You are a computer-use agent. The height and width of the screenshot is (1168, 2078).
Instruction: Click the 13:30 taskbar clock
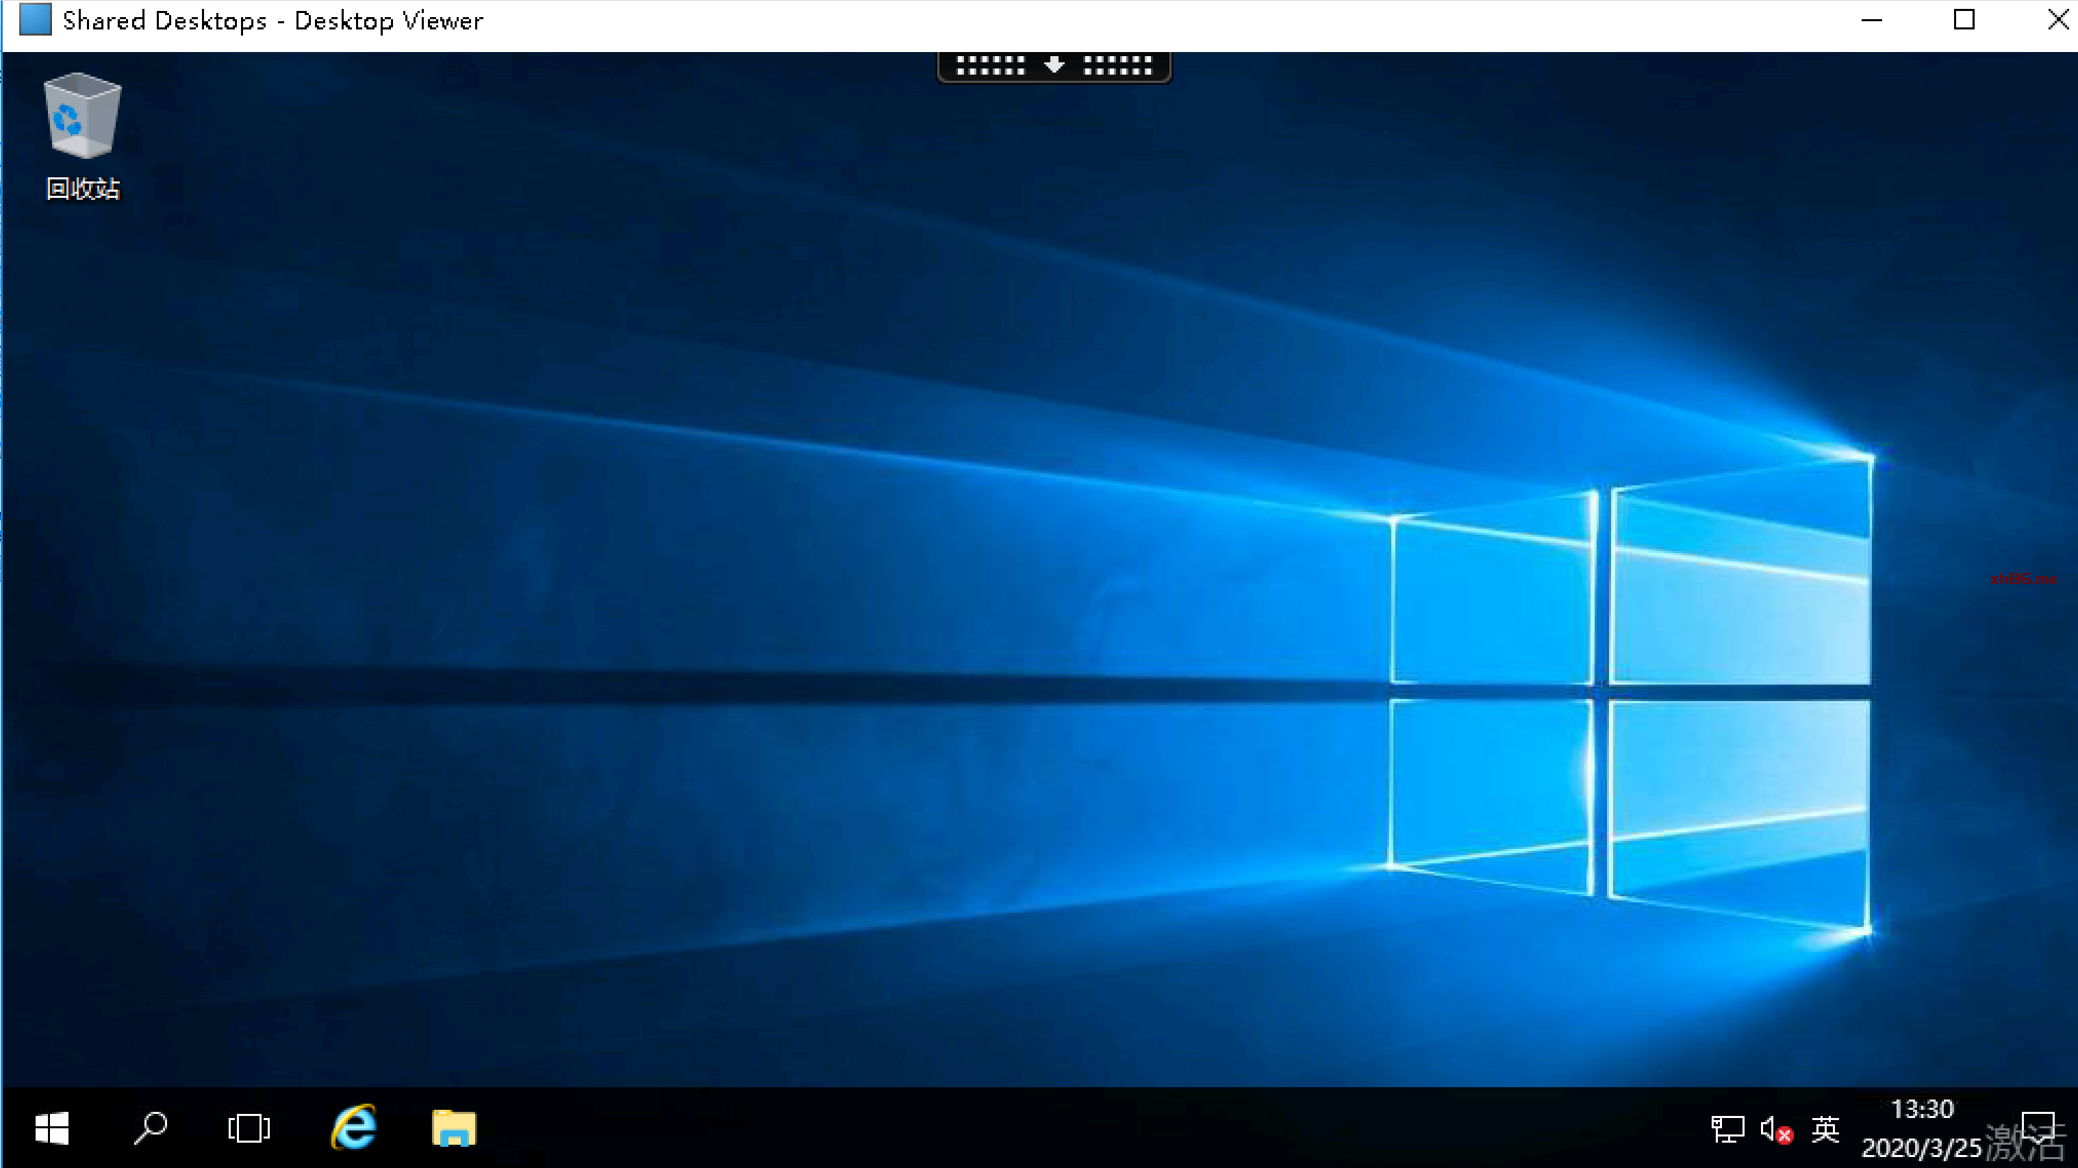[1923, 1110]
